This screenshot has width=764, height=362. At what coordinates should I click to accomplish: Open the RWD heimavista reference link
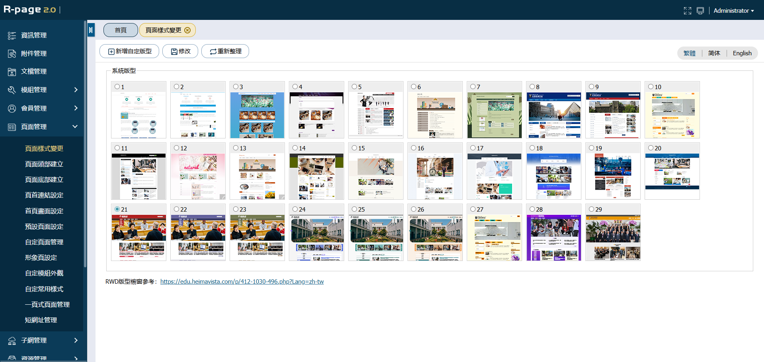pyautogui.click(x=242, y=282)
